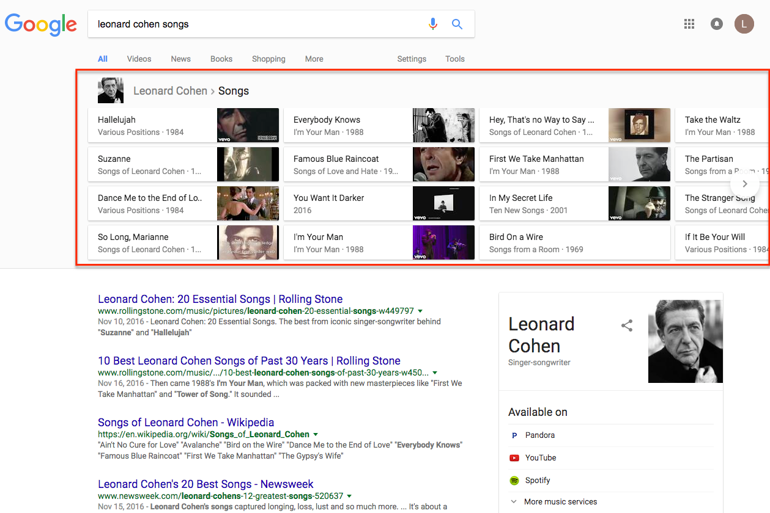Open Songs of Leonard Cohen Wikipedia link

186,423
